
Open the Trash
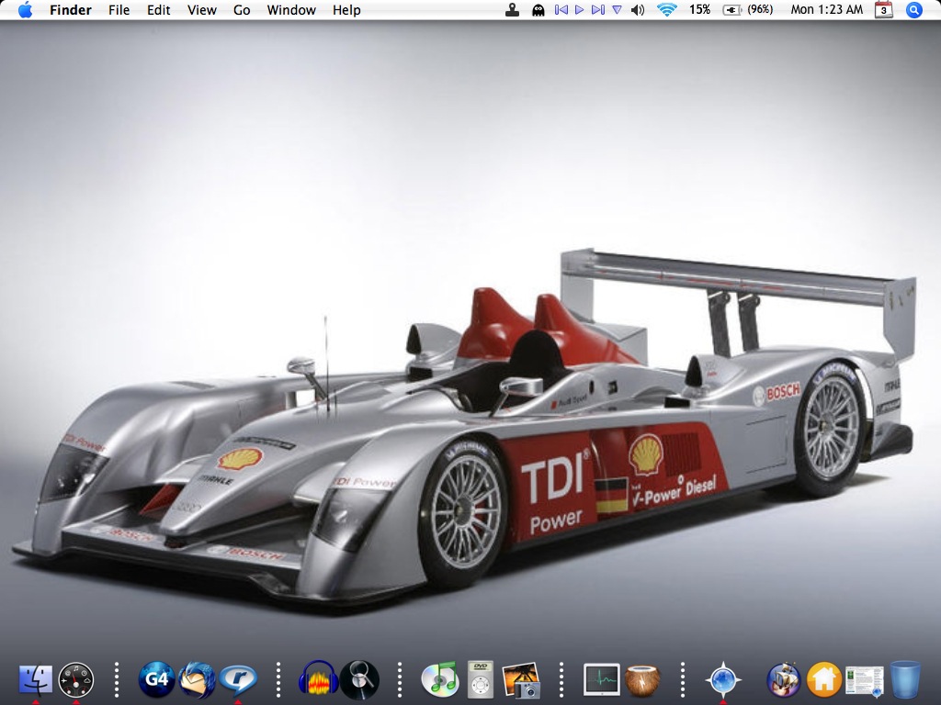pos(905,679)
